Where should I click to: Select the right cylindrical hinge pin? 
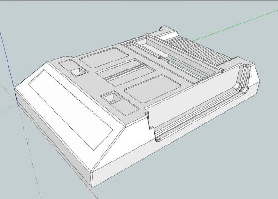tap(222, 71)
